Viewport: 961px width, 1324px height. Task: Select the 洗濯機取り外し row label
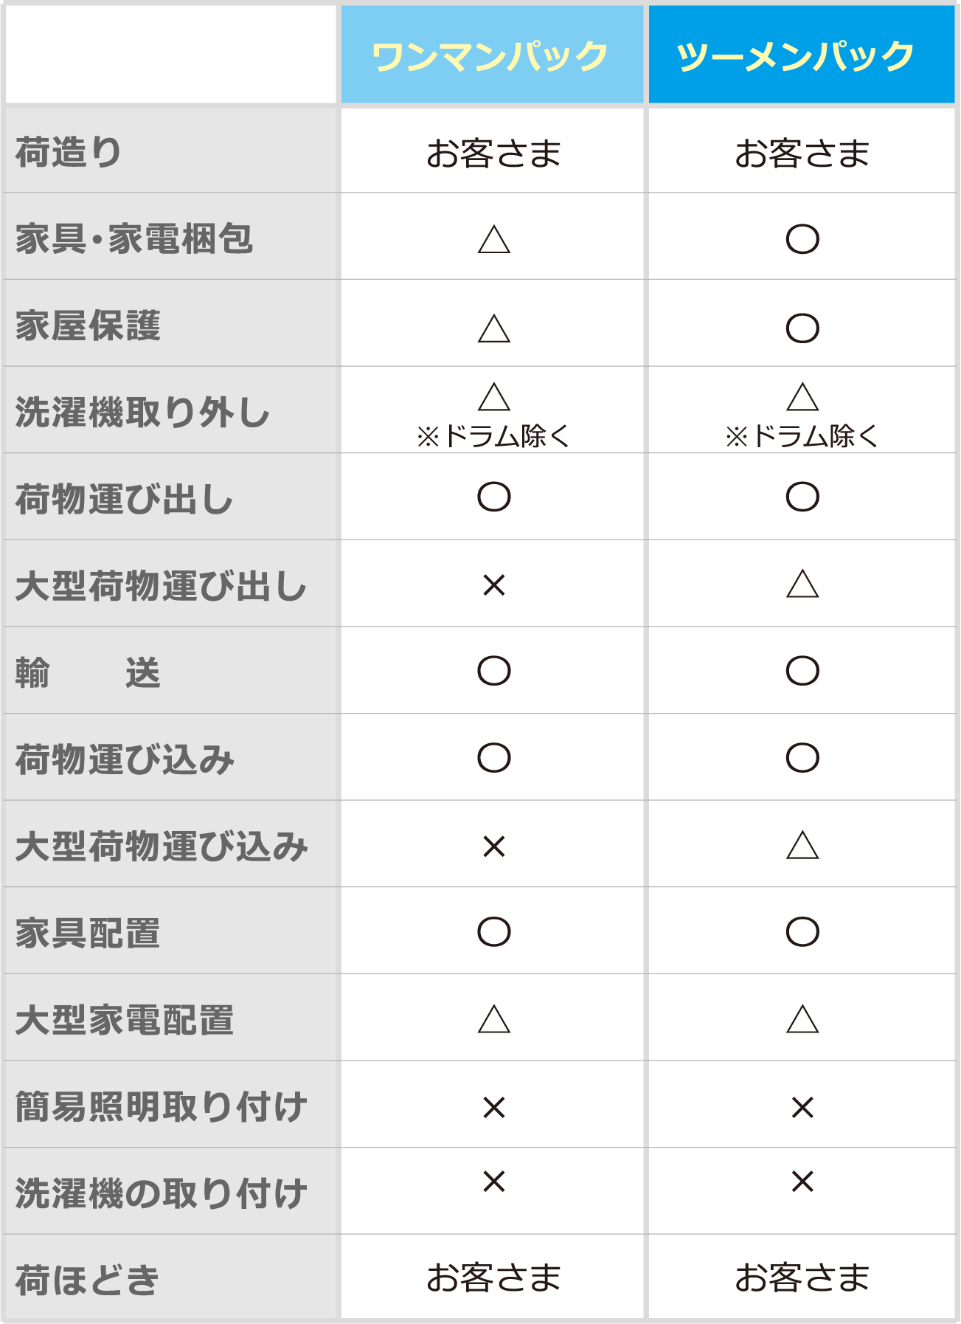click(143, 412)
